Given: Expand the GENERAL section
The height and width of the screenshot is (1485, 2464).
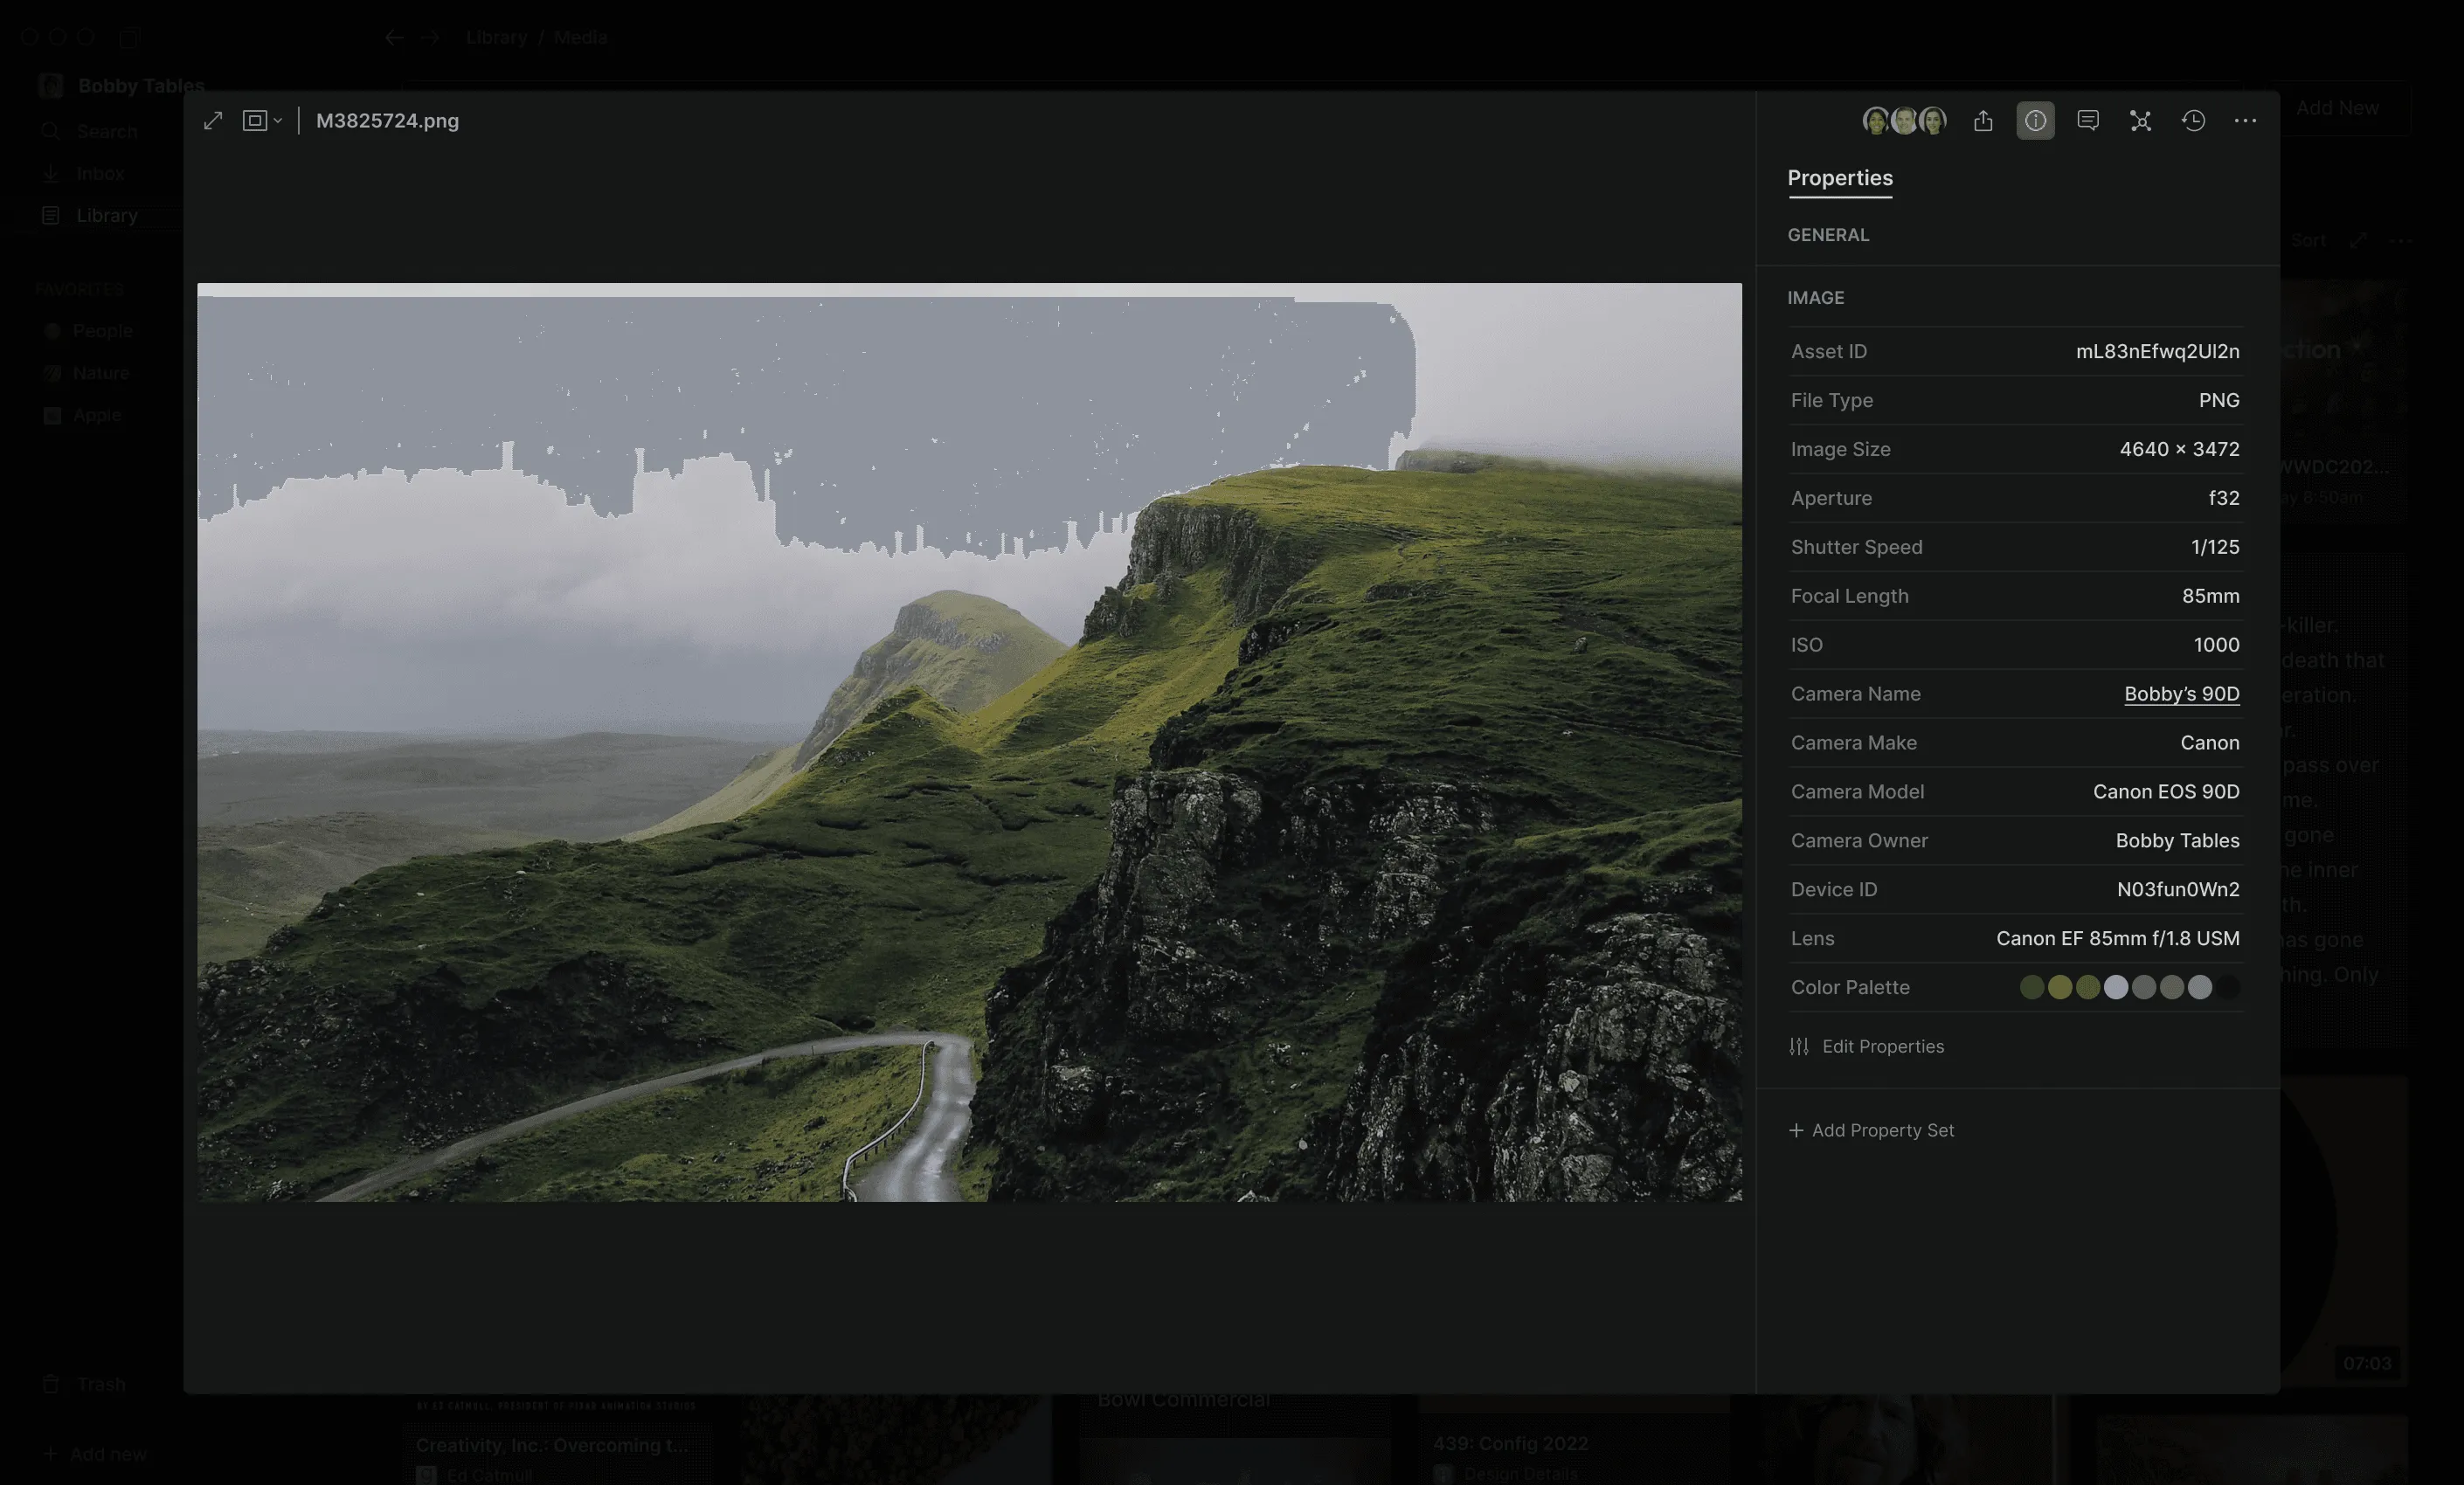Looking at the screenshot, I should coord(1828,235).
